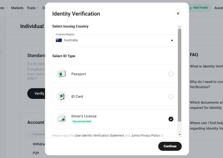Screen dimensions: 223x158
Task: Close the Identity Verification dialog
Action: click(178, 13)
